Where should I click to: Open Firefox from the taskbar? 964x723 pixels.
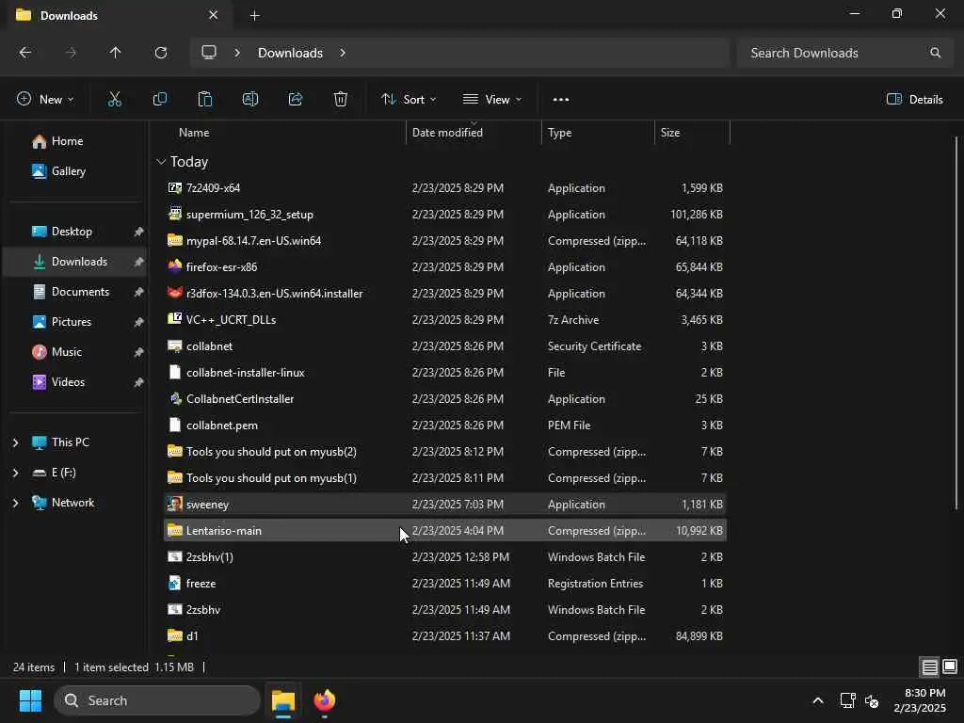coord(325,700)
